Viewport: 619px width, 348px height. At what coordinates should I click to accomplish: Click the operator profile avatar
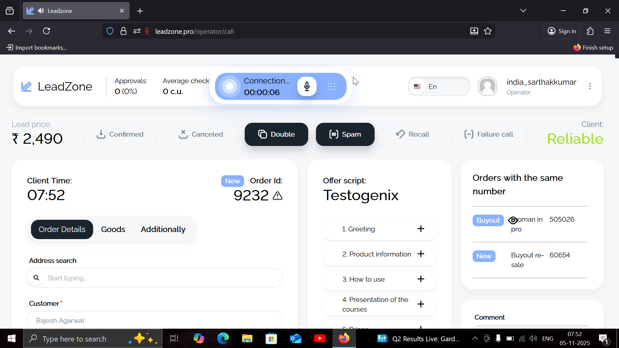click(487, 86)
